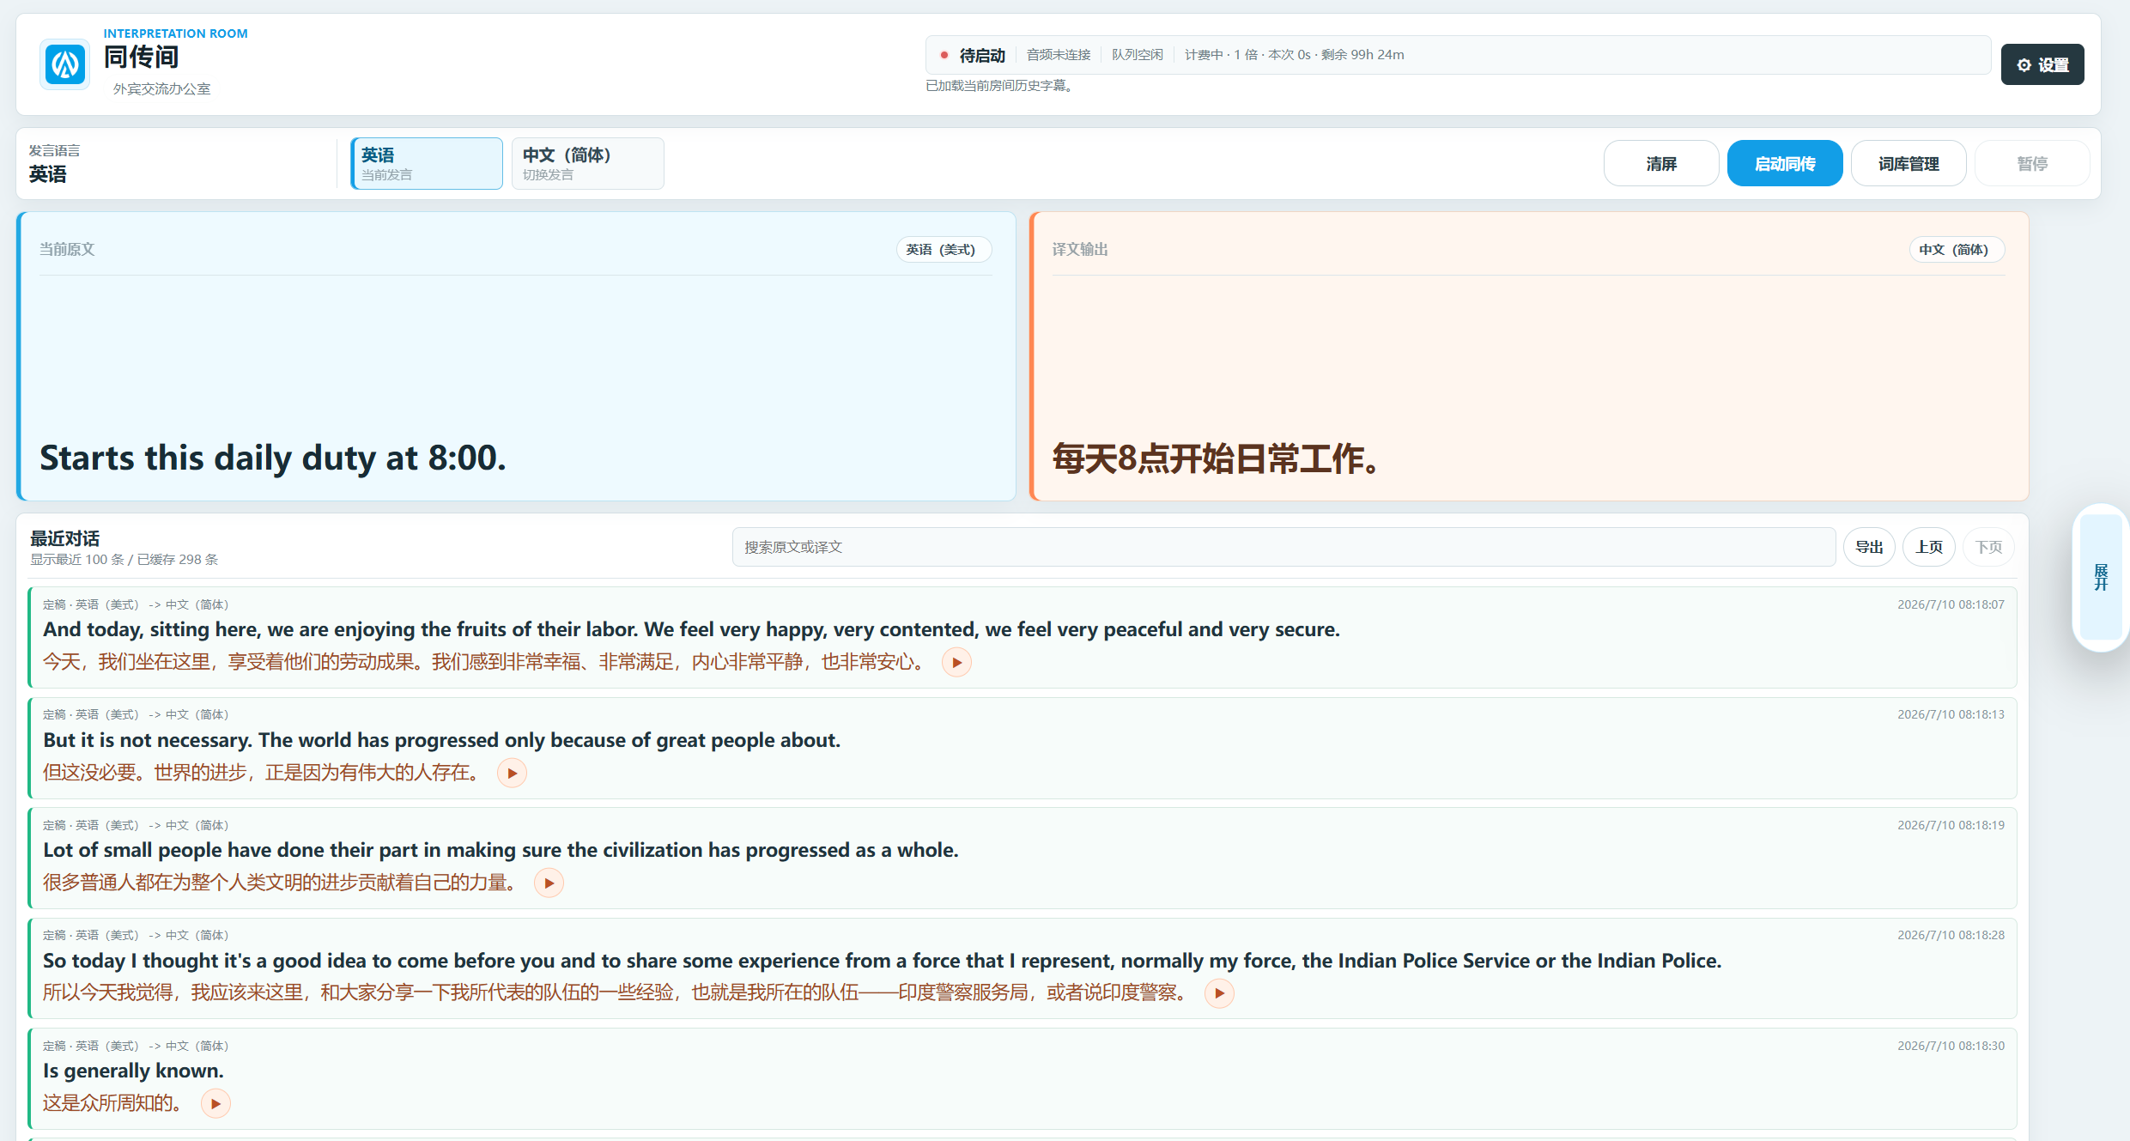
Task: Click translated output '每天8点开始日常工作。'
Action: [x=1217, y=458]
